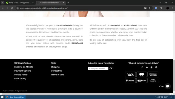
Task: Focus the Enter your email field
Action: [98, 68]
